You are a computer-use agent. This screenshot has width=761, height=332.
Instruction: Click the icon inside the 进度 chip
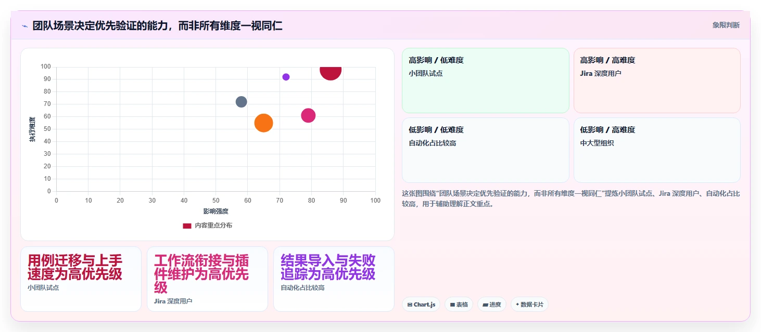click(485, 305)
